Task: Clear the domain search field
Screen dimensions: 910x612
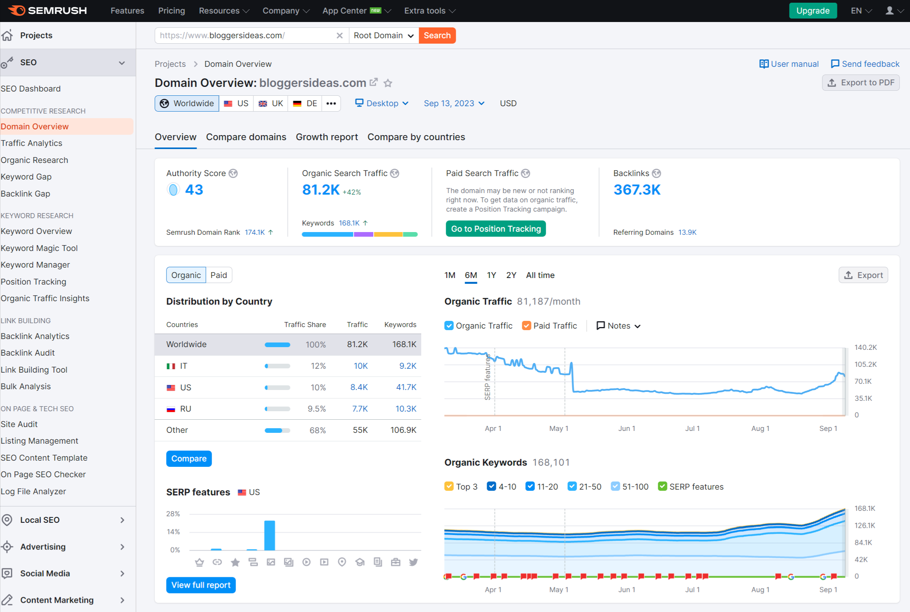Action: click(x=339, y=36)
